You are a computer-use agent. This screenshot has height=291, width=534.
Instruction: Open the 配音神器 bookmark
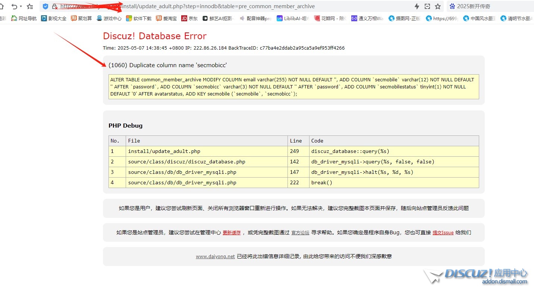pyautogui.click(x=255, y=18)
